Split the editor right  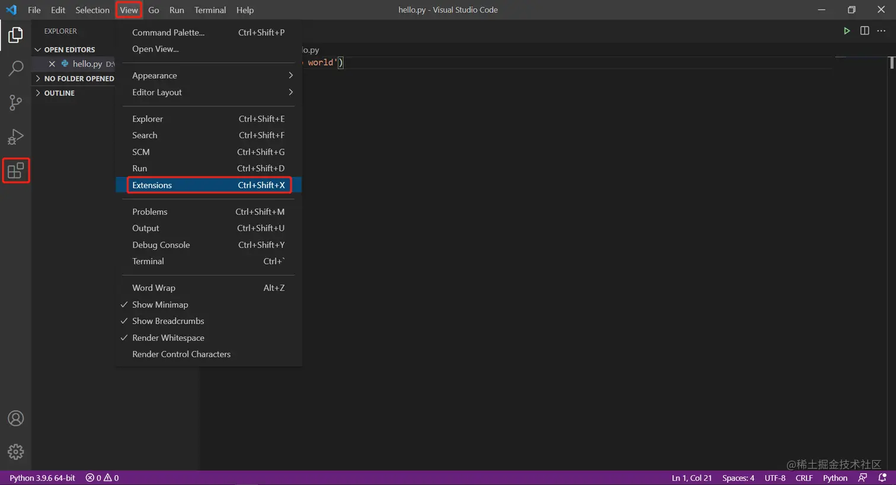click(865, 31)
